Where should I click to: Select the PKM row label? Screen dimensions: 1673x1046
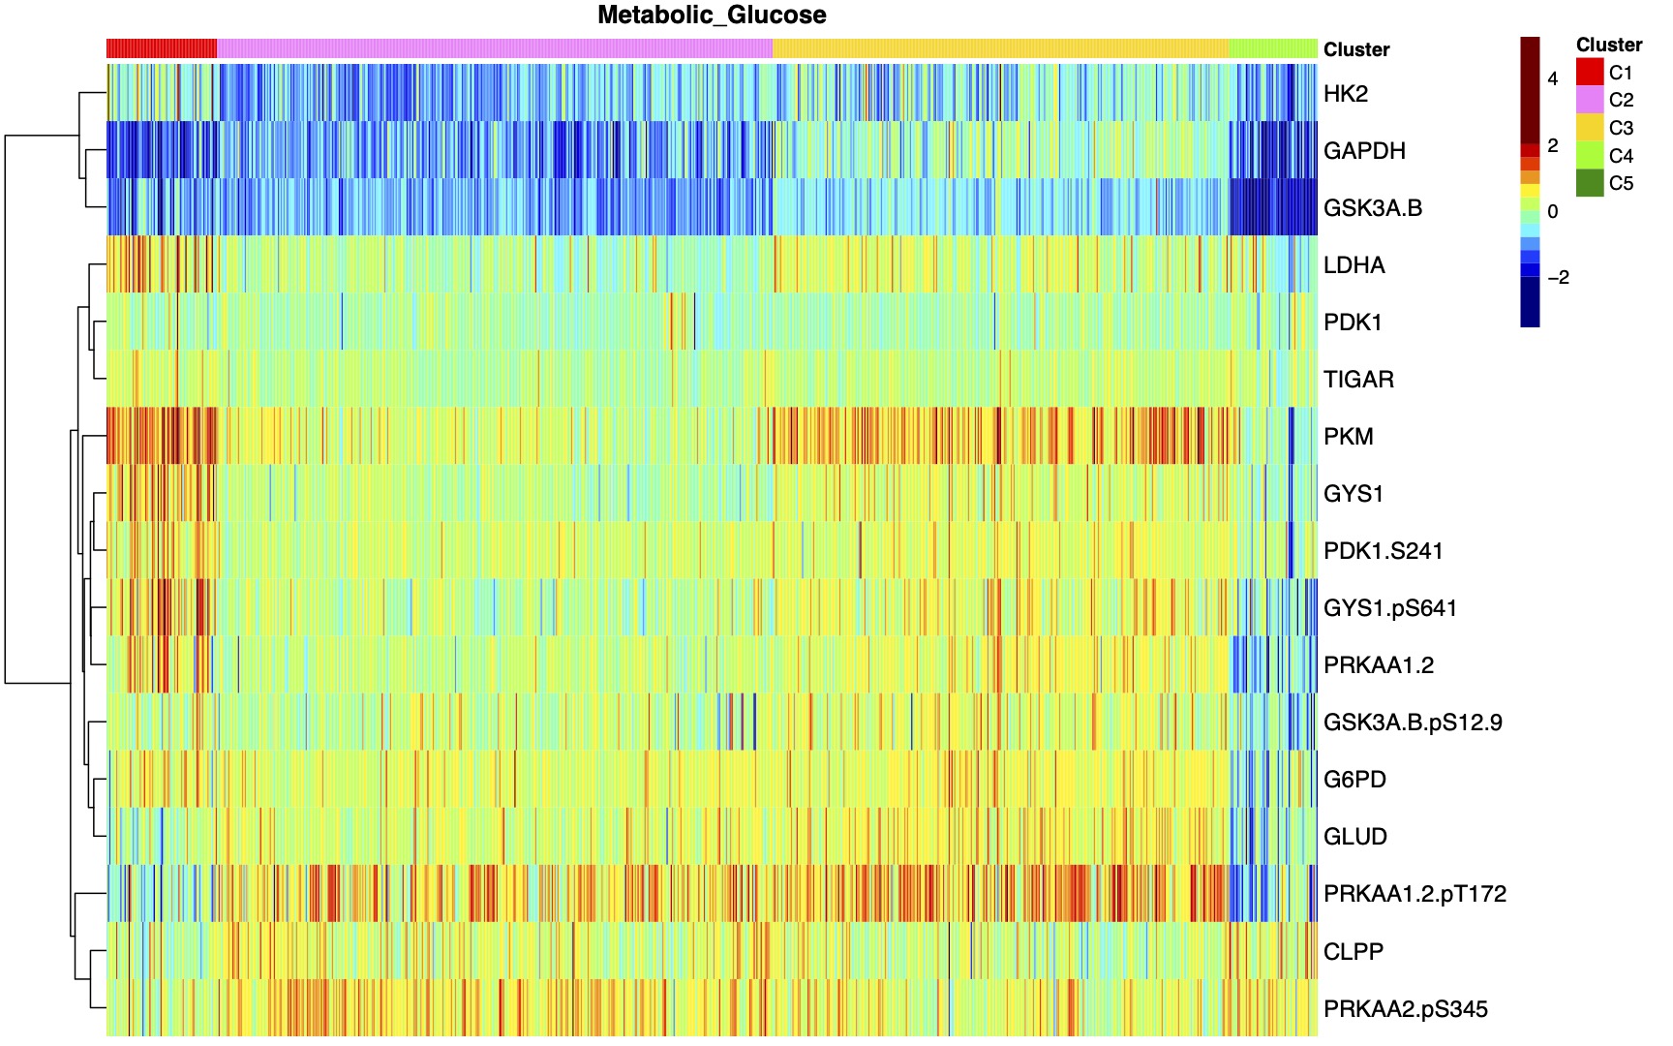pos(1349,437)
